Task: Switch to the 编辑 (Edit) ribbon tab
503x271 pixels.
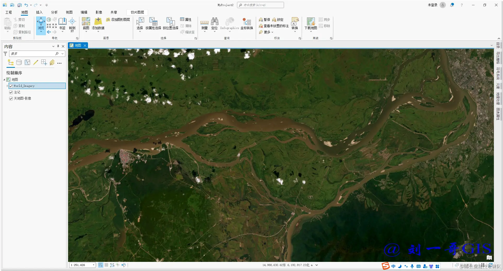Action: [x=84, y=12]
